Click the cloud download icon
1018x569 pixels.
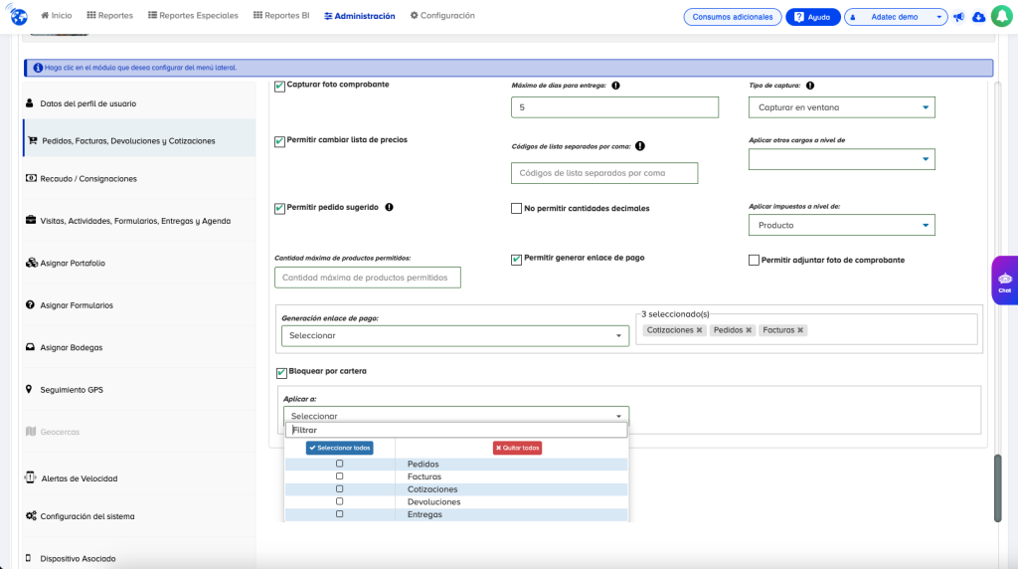click(978, 17)
